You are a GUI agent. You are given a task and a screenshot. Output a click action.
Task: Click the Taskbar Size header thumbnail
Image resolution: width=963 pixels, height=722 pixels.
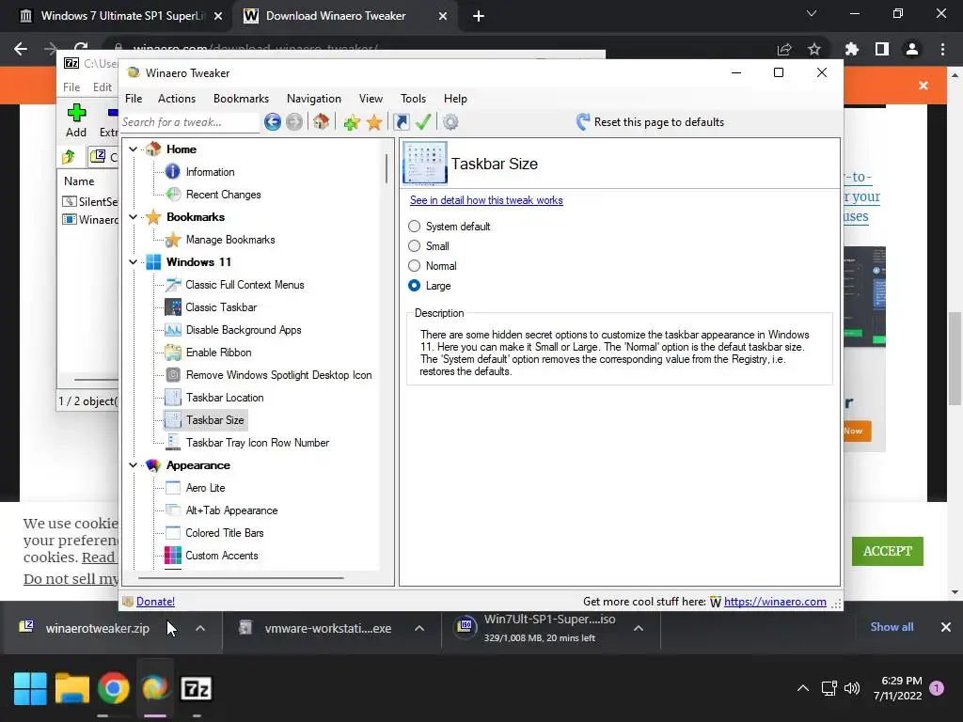pos(424,164)
